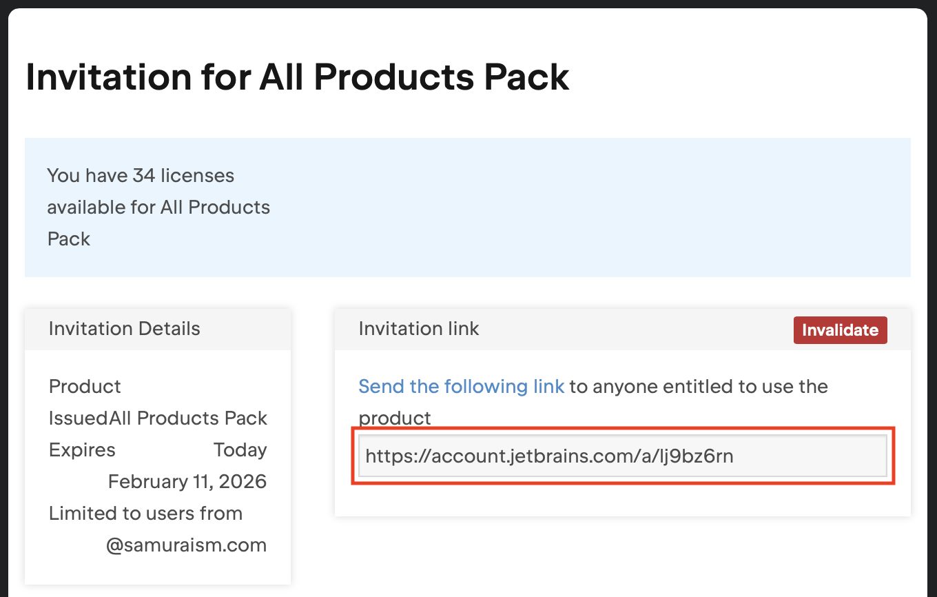This screenshot has width=937, height=597.
Task: Click the "Invitation for All Products Pack" heading
Action: [297, 77]
